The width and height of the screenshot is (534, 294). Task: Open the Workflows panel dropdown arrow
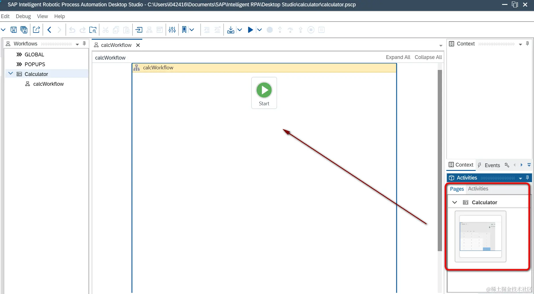point(77,44)
